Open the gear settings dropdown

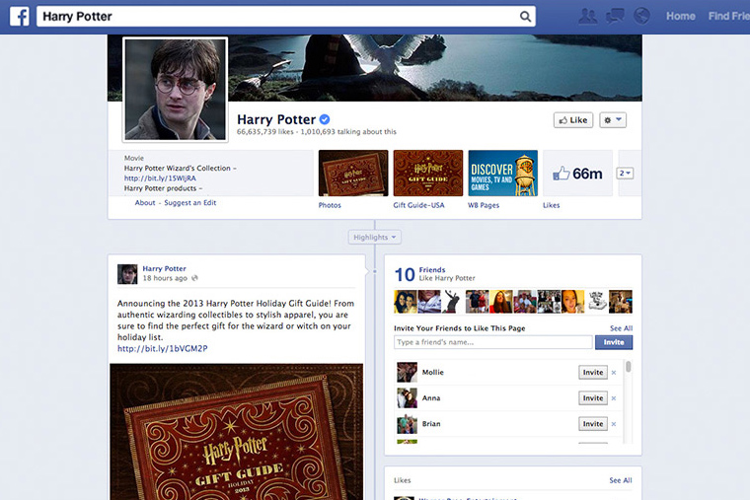click(x=613, y=120)
